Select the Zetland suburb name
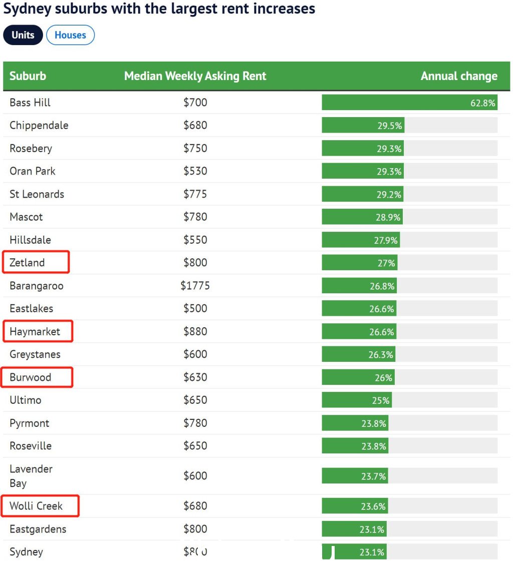The height and width of the screenshot is (566, 513). [27, 263]
